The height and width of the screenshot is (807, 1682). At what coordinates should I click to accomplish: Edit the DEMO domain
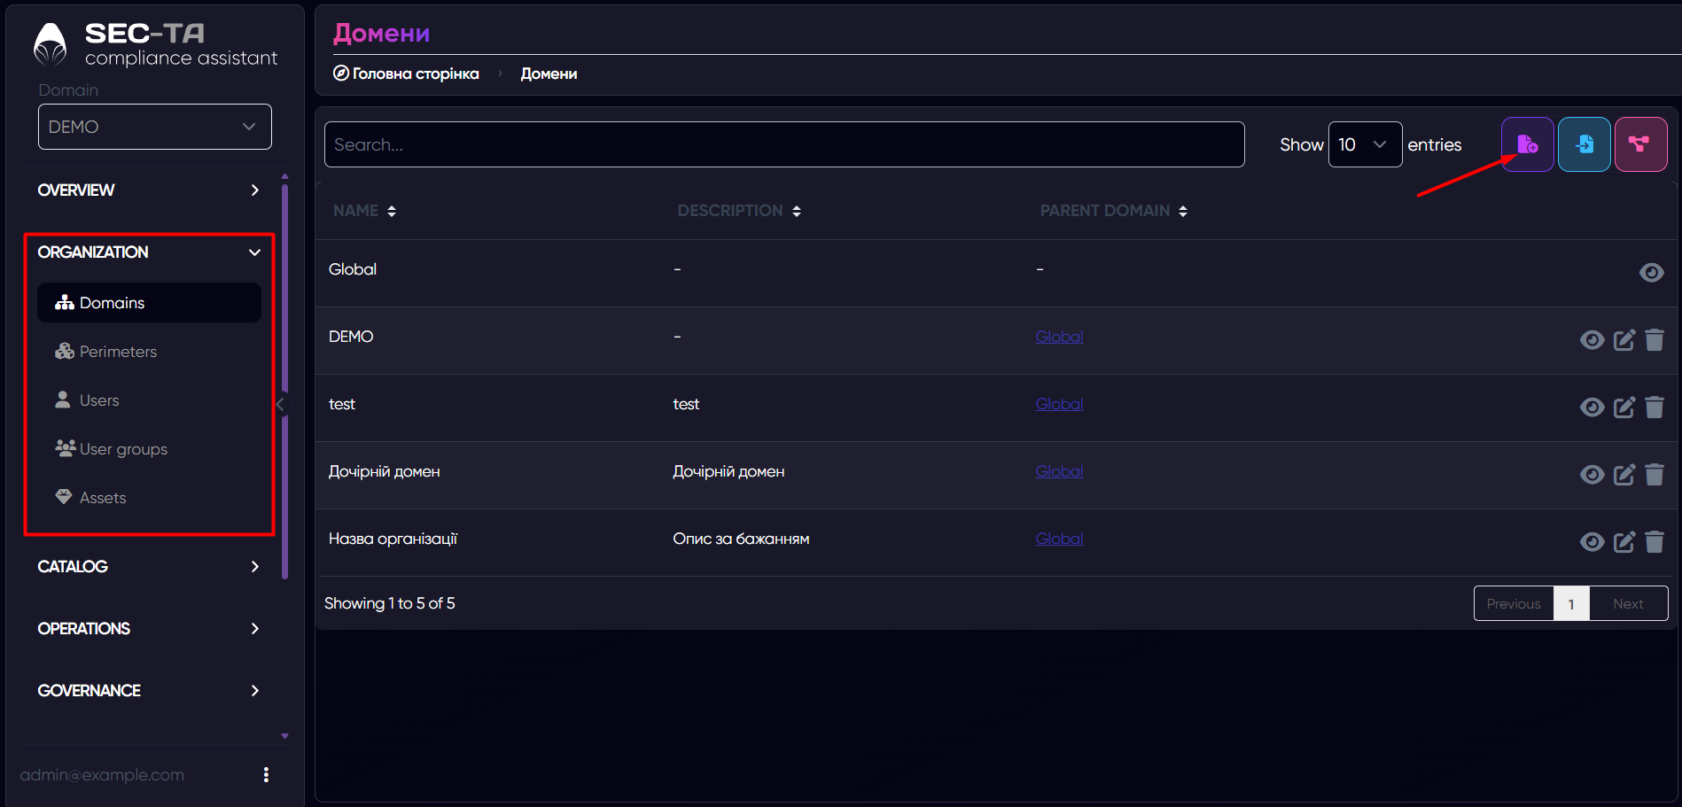[1624, 340]
